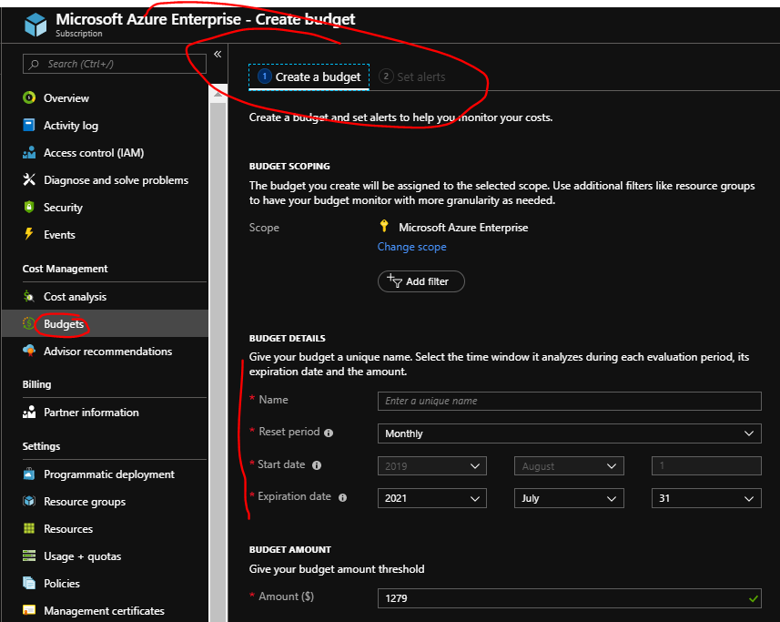
Task: Click the BUDGET SCOPING section heading
Action: pyautogui.click(x=289, y=166)
